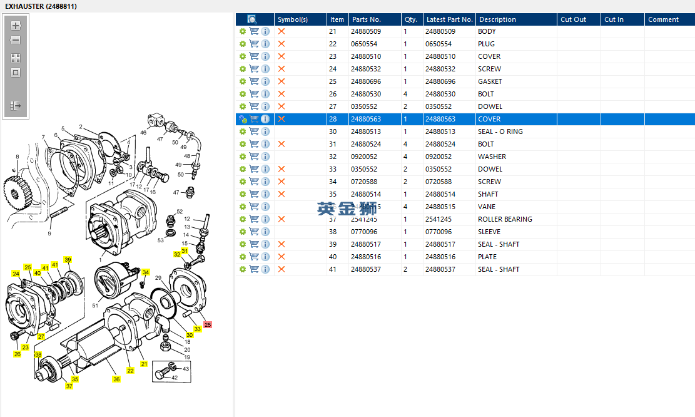Add item 38 SLEEVE to shopping cart
The height and width of the screenshot is (417, 695).
click(254, 232)
